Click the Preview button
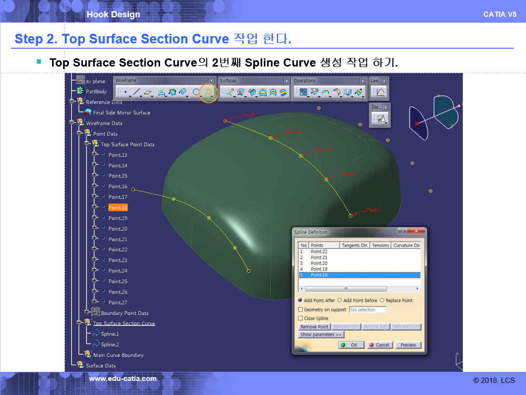The width and height of the screenshot is (526, 395). [408, 345]
